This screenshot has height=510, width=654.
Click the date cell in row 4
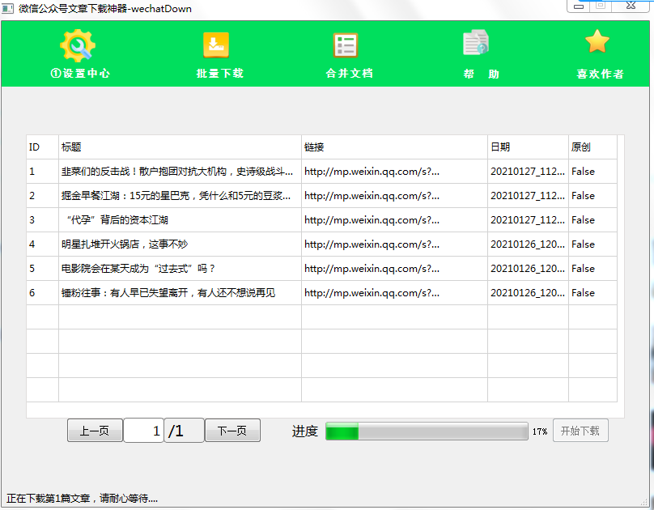click(x=528, y=244)
